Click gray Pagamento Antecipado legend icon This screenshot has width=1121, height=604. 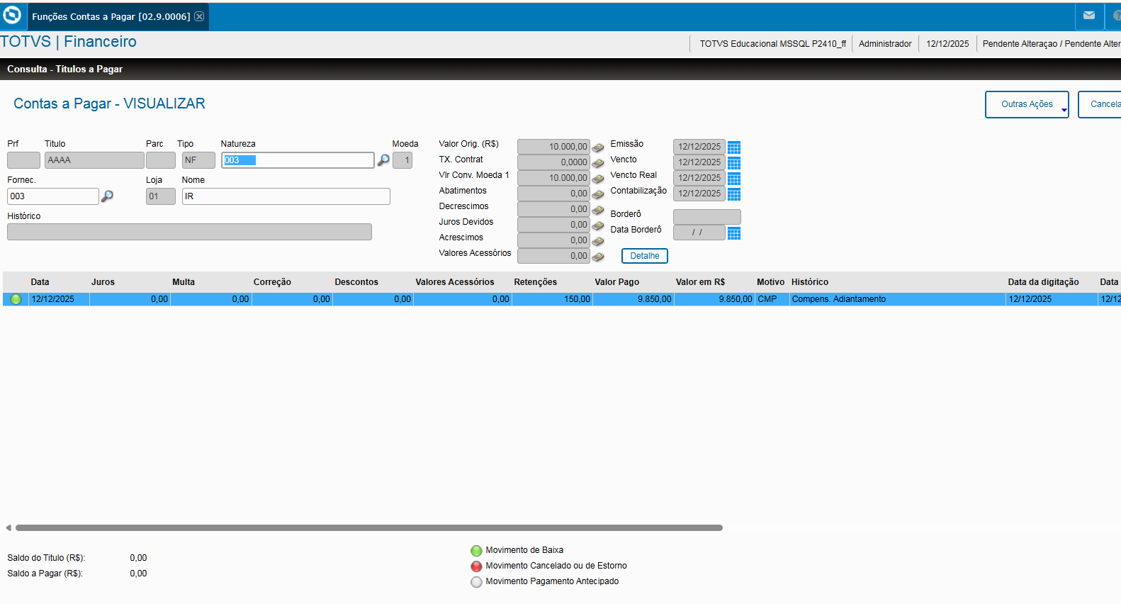[476, 582]
